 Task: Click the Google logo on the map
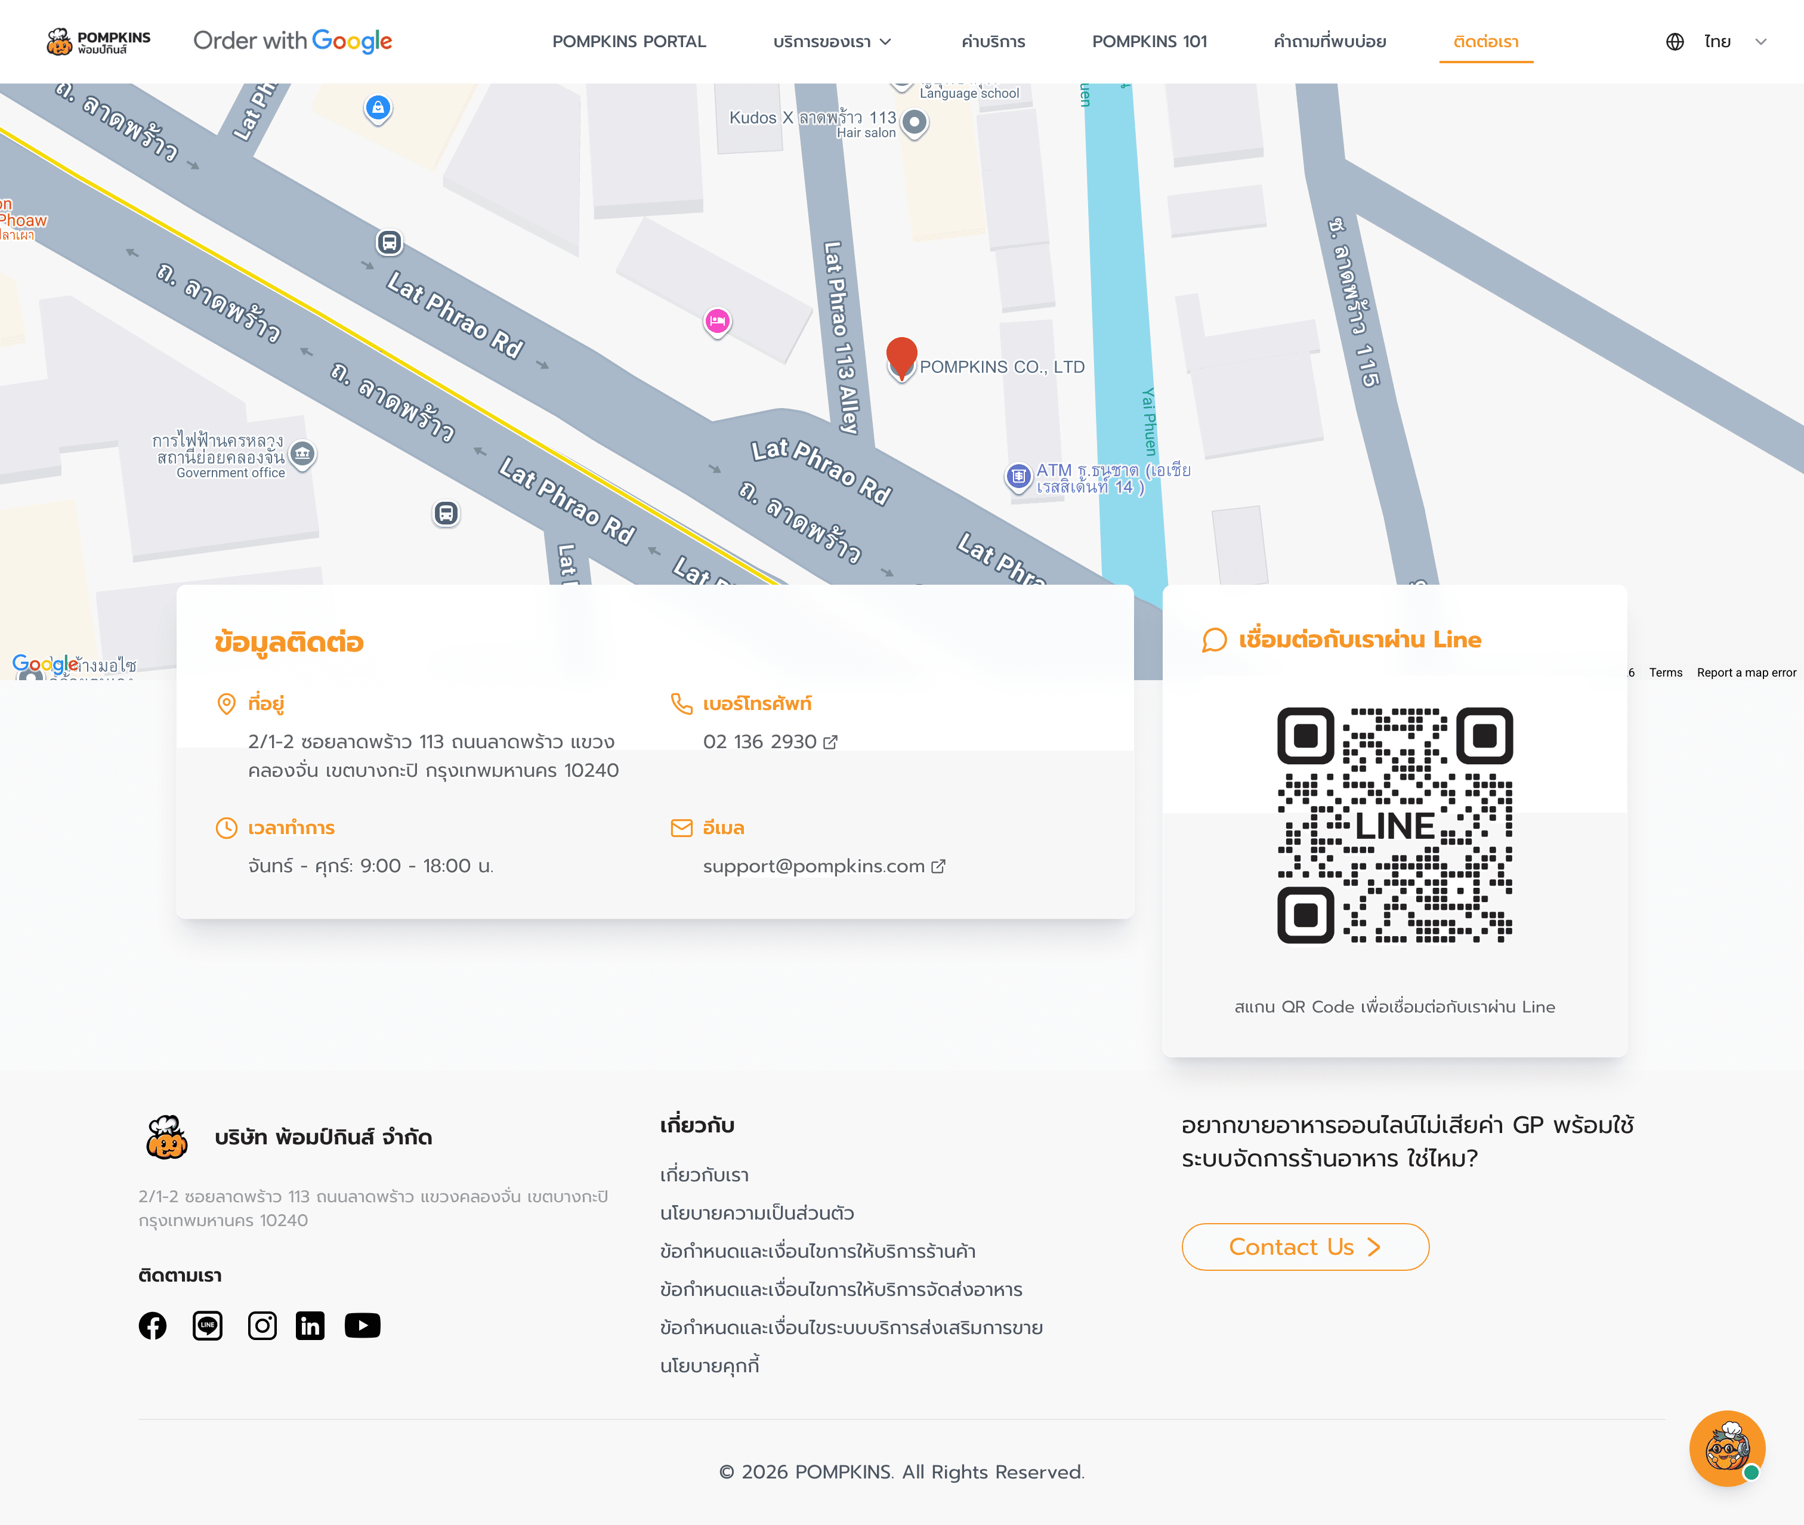coord(45,664)
